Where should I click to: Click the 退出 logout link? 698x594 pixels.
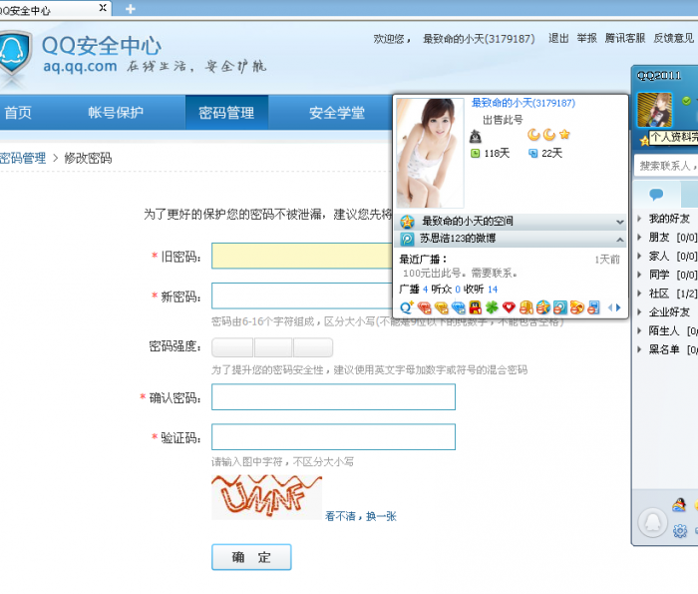coord(558,39)
